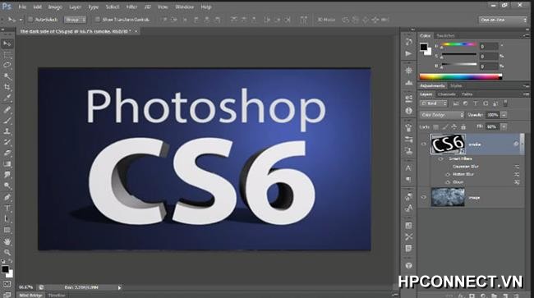Select the Dodge tool
This screenshot has width=534, height=298.
[7, 186]
